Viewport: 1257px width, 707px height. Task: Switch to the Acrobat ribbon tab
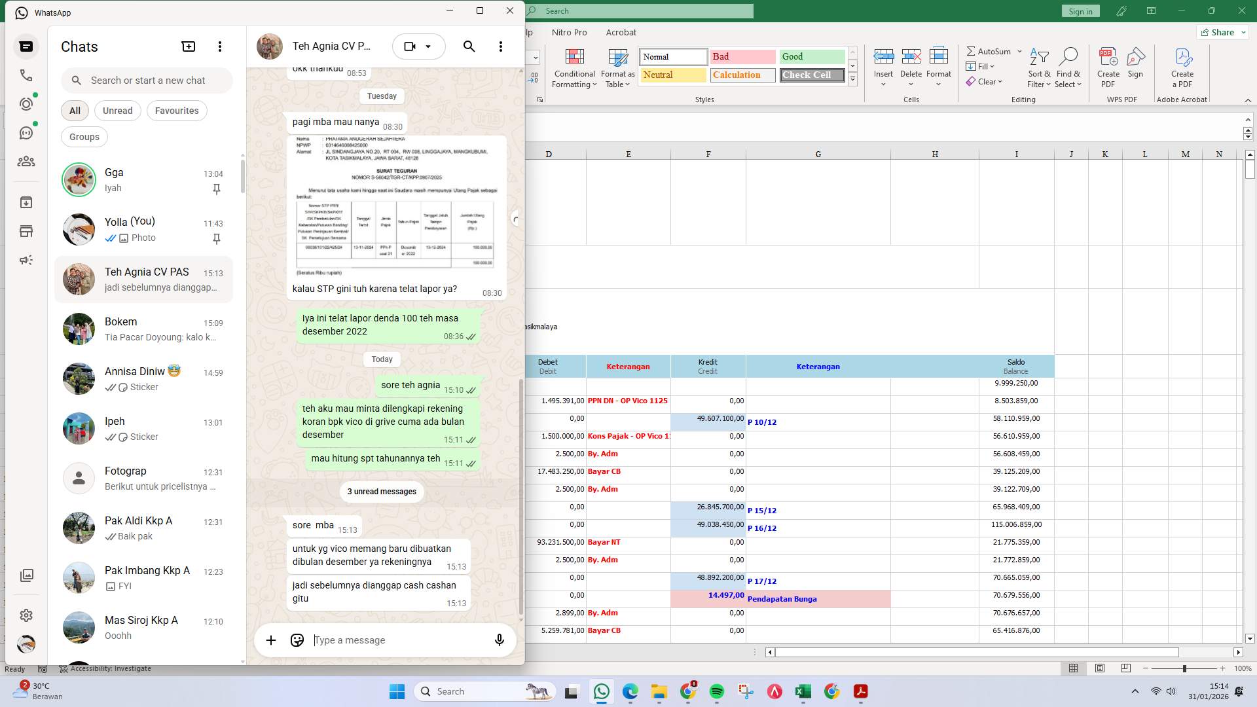621,32
